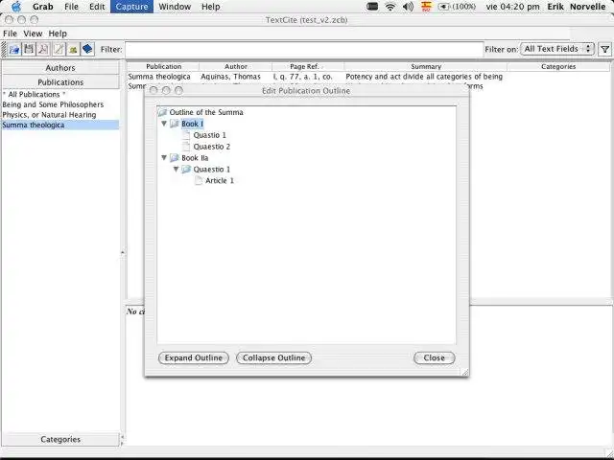Click the dialog's resize grip corner
Viewport: 614px width, 460px height.
click(464, 373)
